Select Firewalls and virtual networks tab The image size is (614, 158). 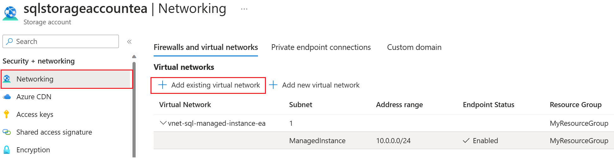pyautogui.click(x=206, y=47)
